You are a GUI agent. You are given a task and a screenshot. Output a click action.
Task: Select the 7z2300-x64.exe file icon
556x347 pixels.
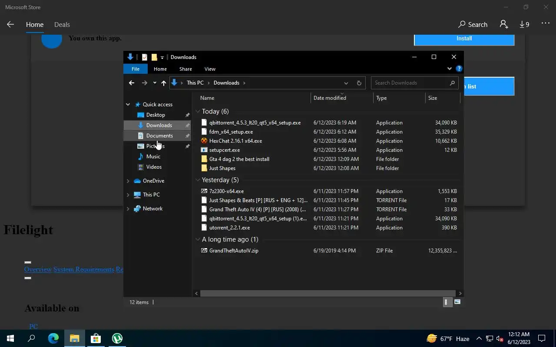[204, 191]
